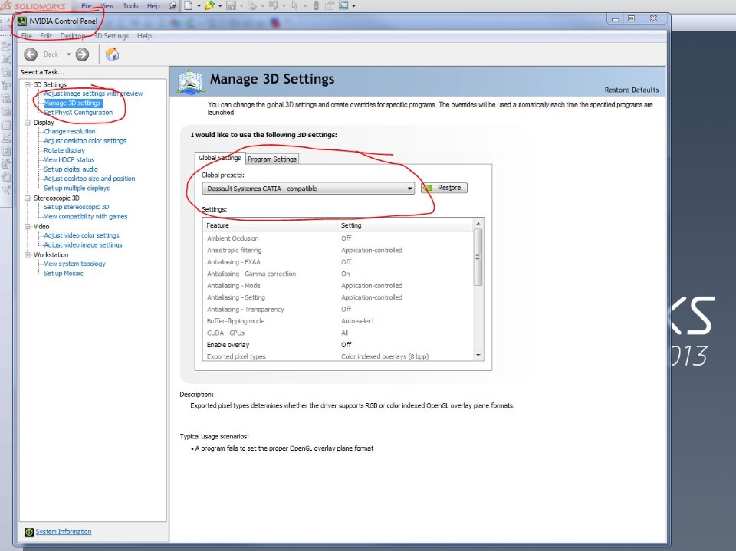This screenshot has height=551, width=736.
Task: Click the SolidWorks Rebuild traffic light icon
Action: coord(316,5)
